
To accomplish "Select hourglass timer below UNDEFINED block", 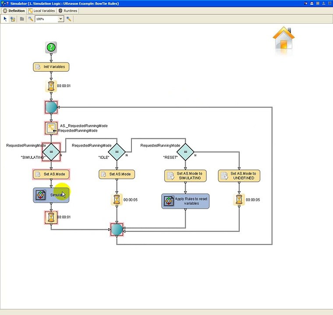I will [x=239, y=199].
